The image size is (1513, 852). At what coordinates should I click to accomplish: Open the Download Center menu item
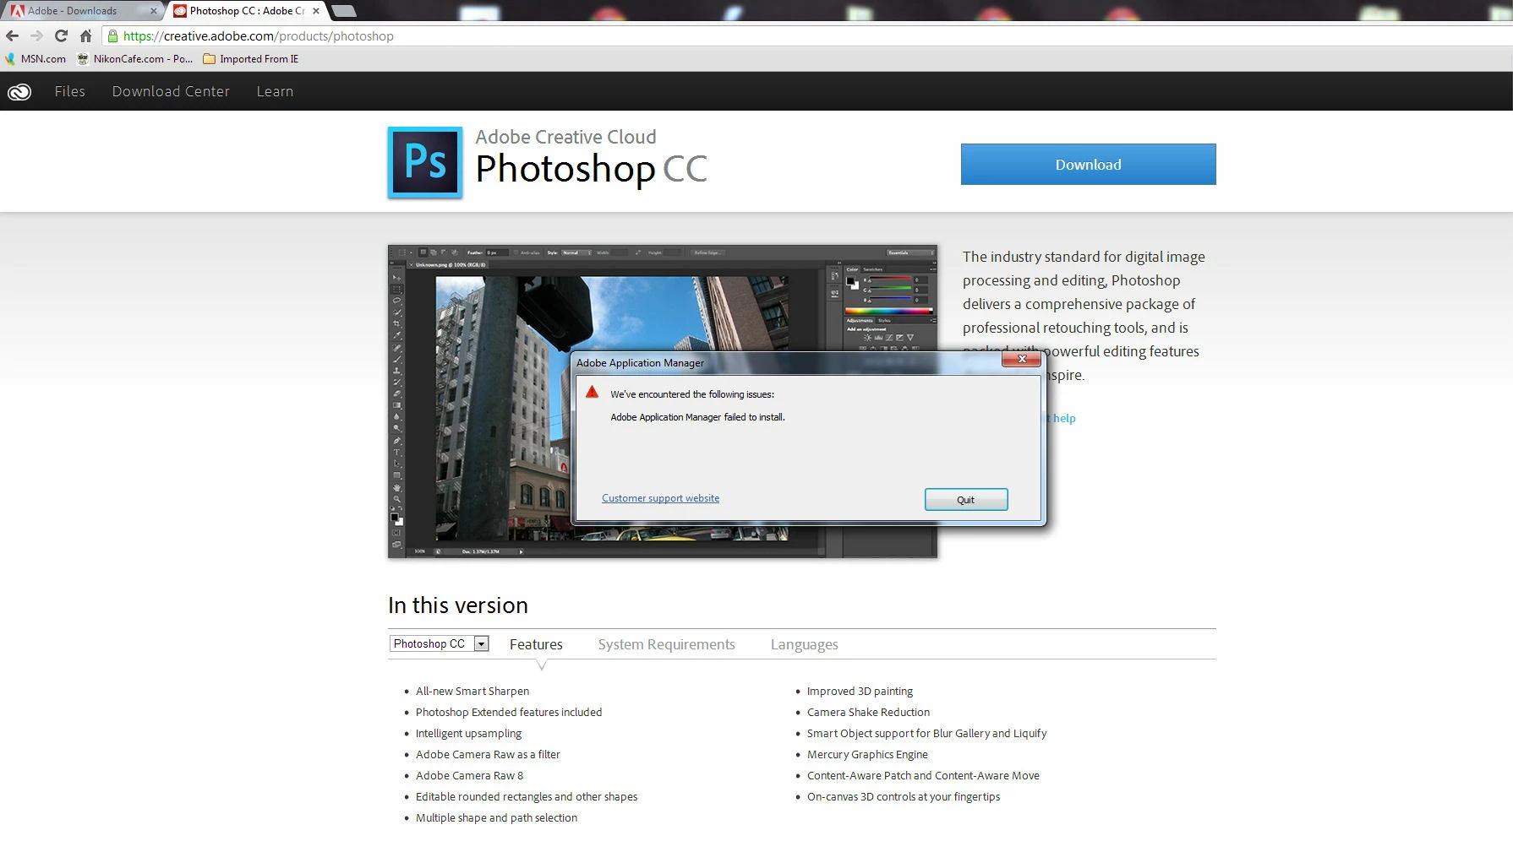171,91
